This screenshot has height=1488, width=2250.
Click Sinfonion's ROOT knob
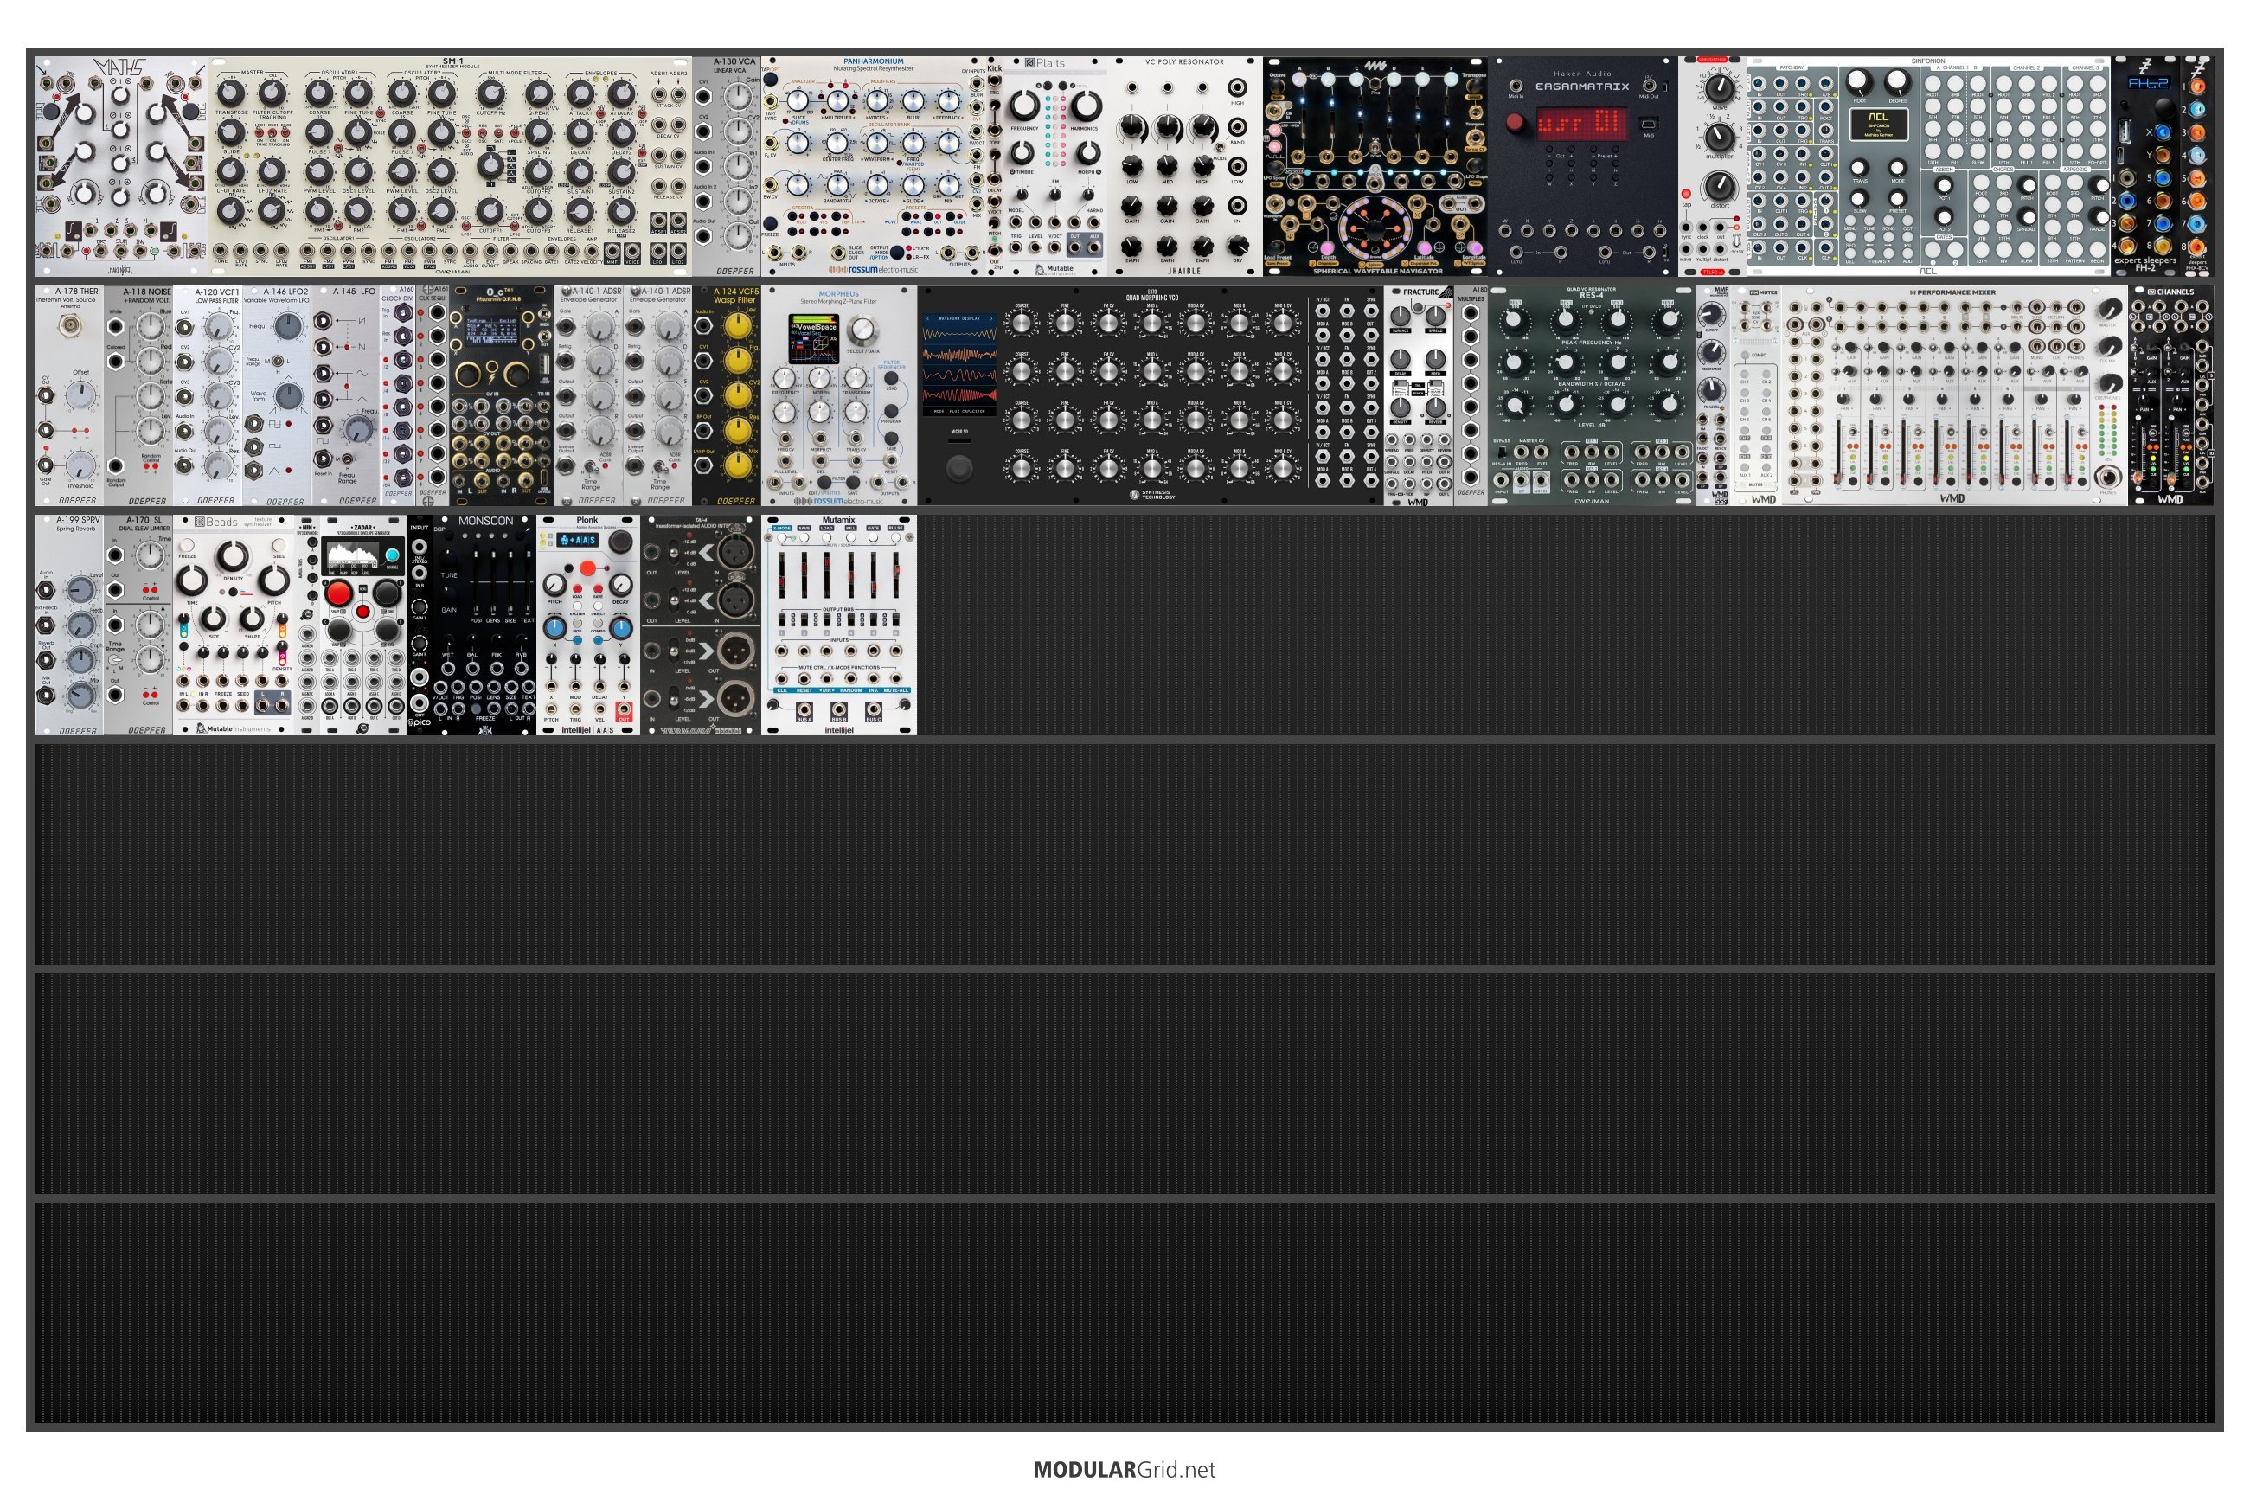click(1859, 82)
